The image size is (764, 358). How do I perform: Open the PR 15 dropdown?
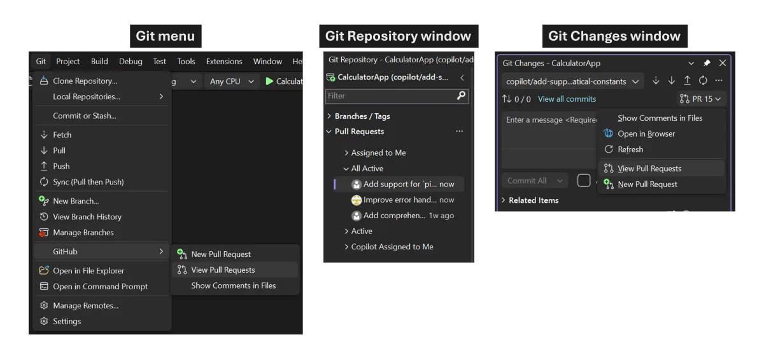(x=700, y=99)
